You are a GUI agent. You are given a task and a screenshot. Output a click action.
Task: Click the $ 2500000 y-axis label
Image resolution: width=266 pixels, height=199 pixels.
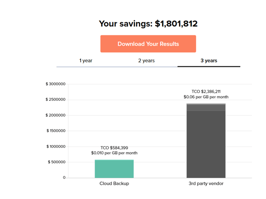[55, 99]
